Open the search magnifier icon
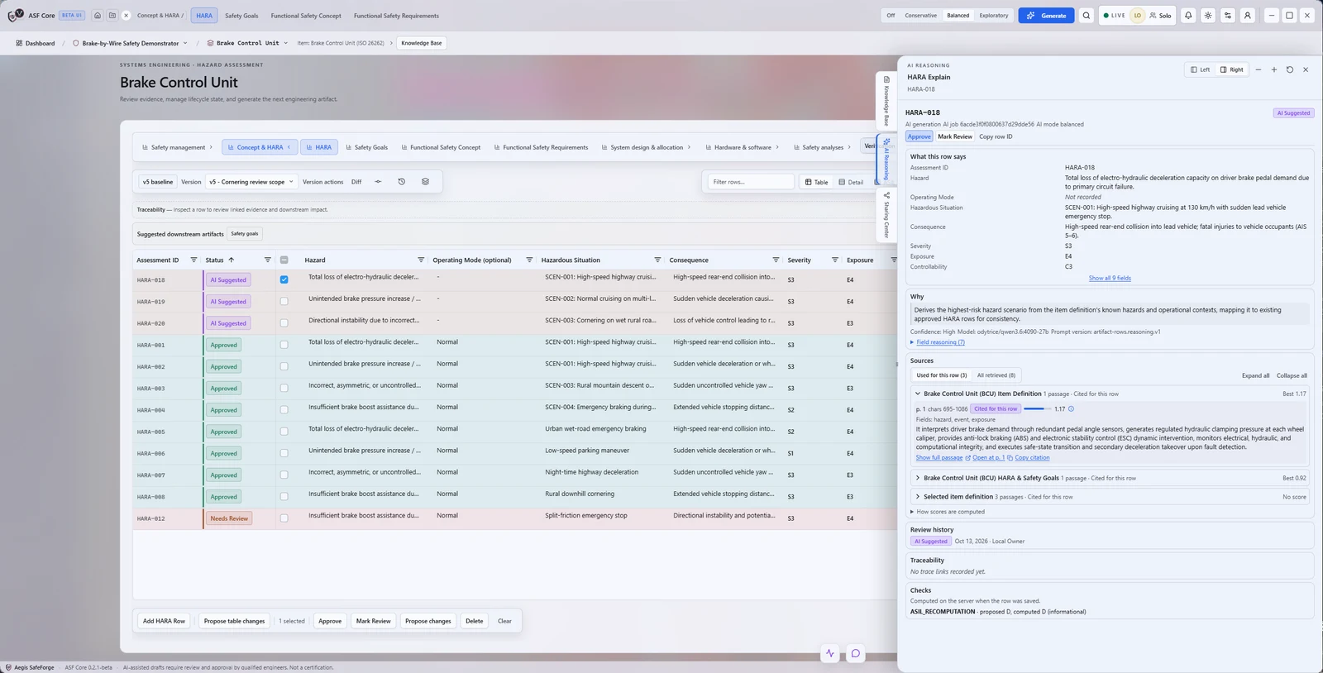1323x673 pixels. 1087,16
